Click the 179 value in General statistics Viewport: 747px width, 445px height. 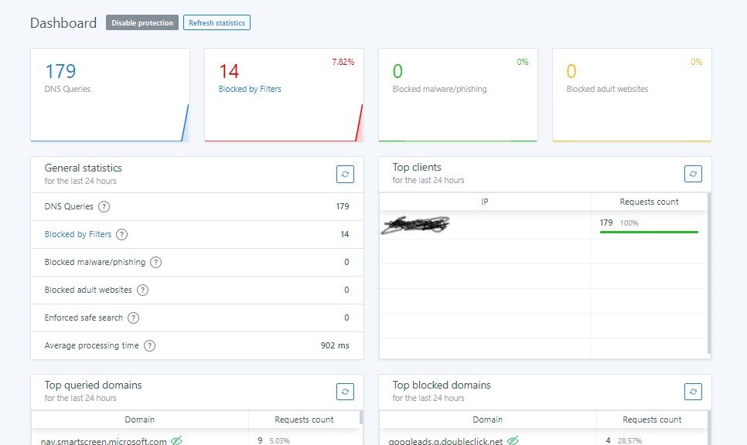(x=343, y=206)
